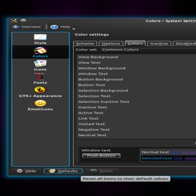The height and width of the screenshot is (196, 196).
Task: Select the Button Text row
Action: coord(136,85)
